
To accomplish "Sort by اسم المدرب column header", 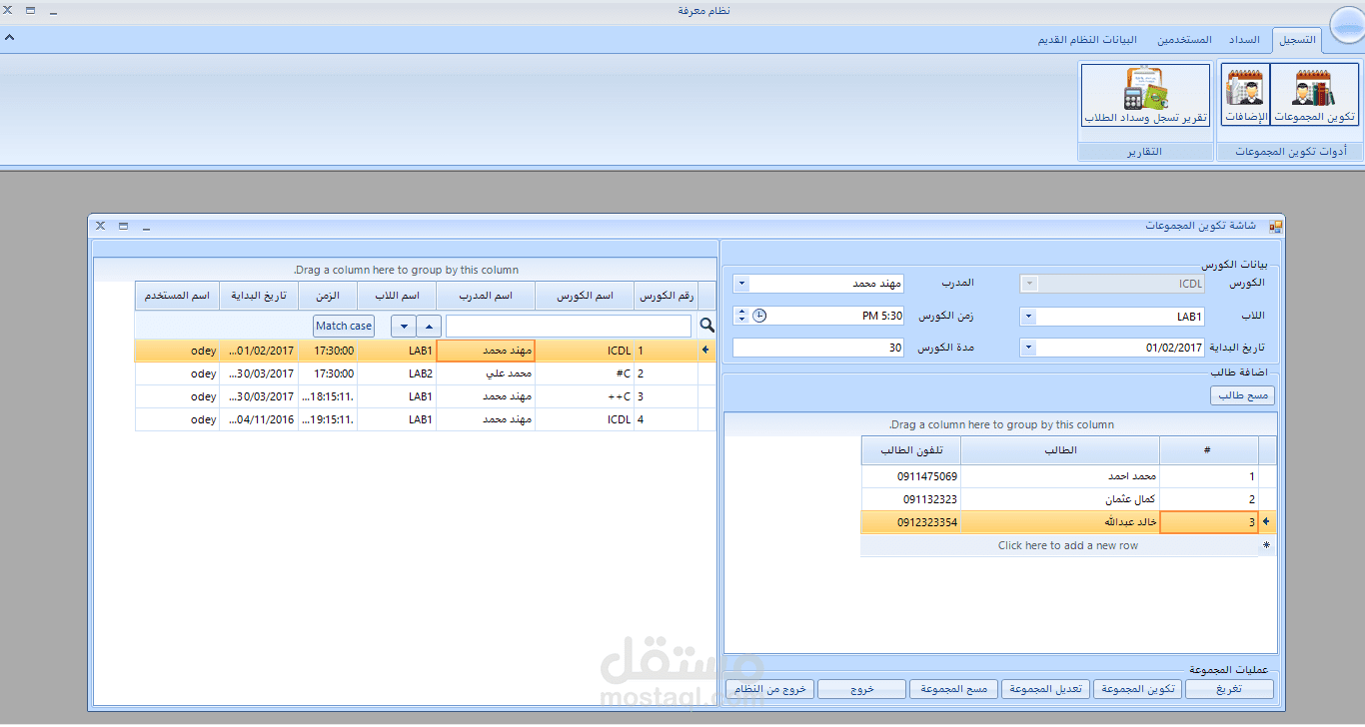I will tap(486, 296).
